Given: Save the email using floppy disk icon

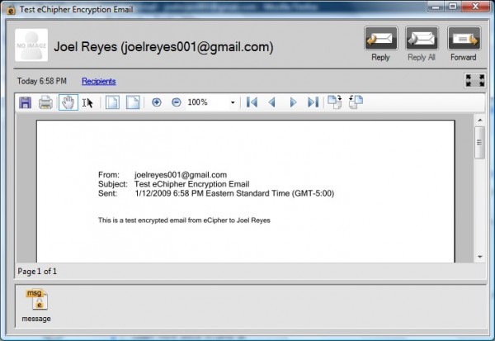Looking at the screenshot, I should (26, 102).
